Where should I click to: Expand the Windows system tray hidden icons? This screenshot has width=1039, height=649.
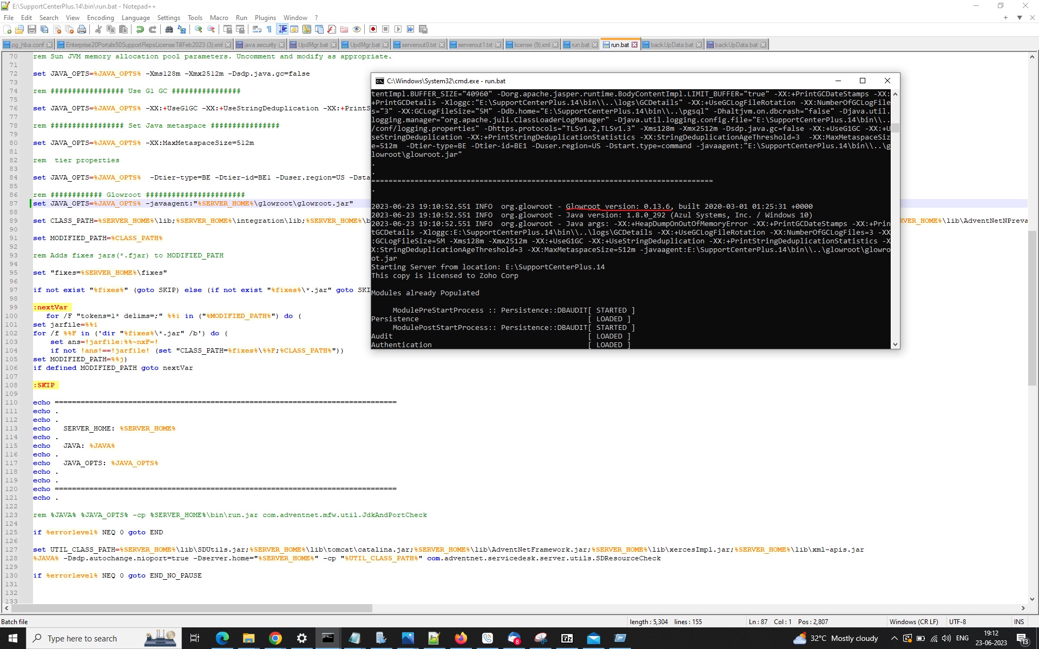[x=894, y=639]
